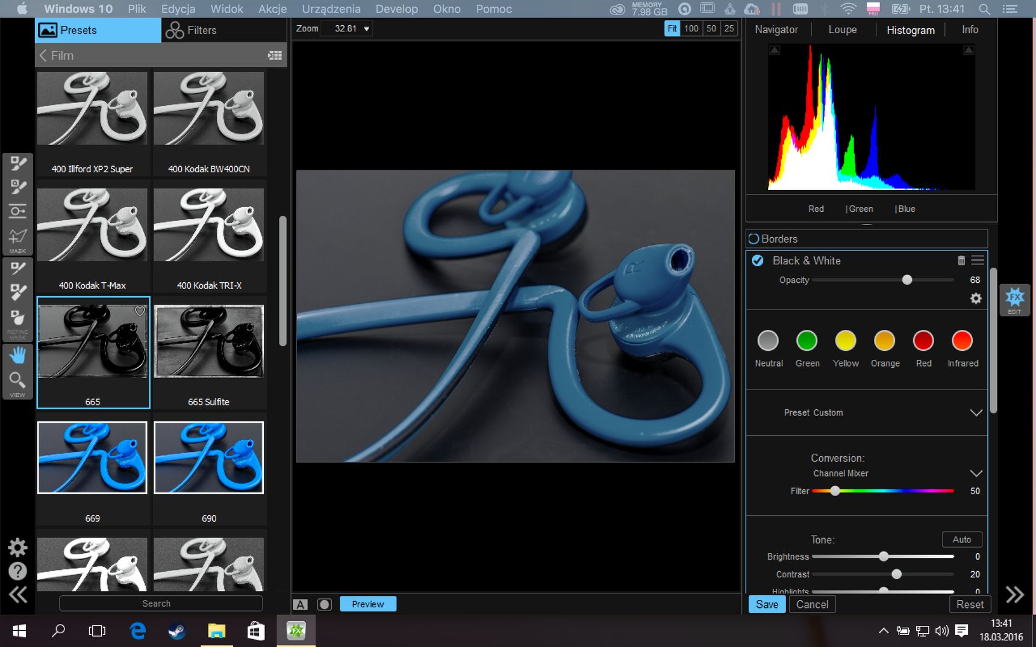Open Black & White filter hamburger menu

(978, 261)
